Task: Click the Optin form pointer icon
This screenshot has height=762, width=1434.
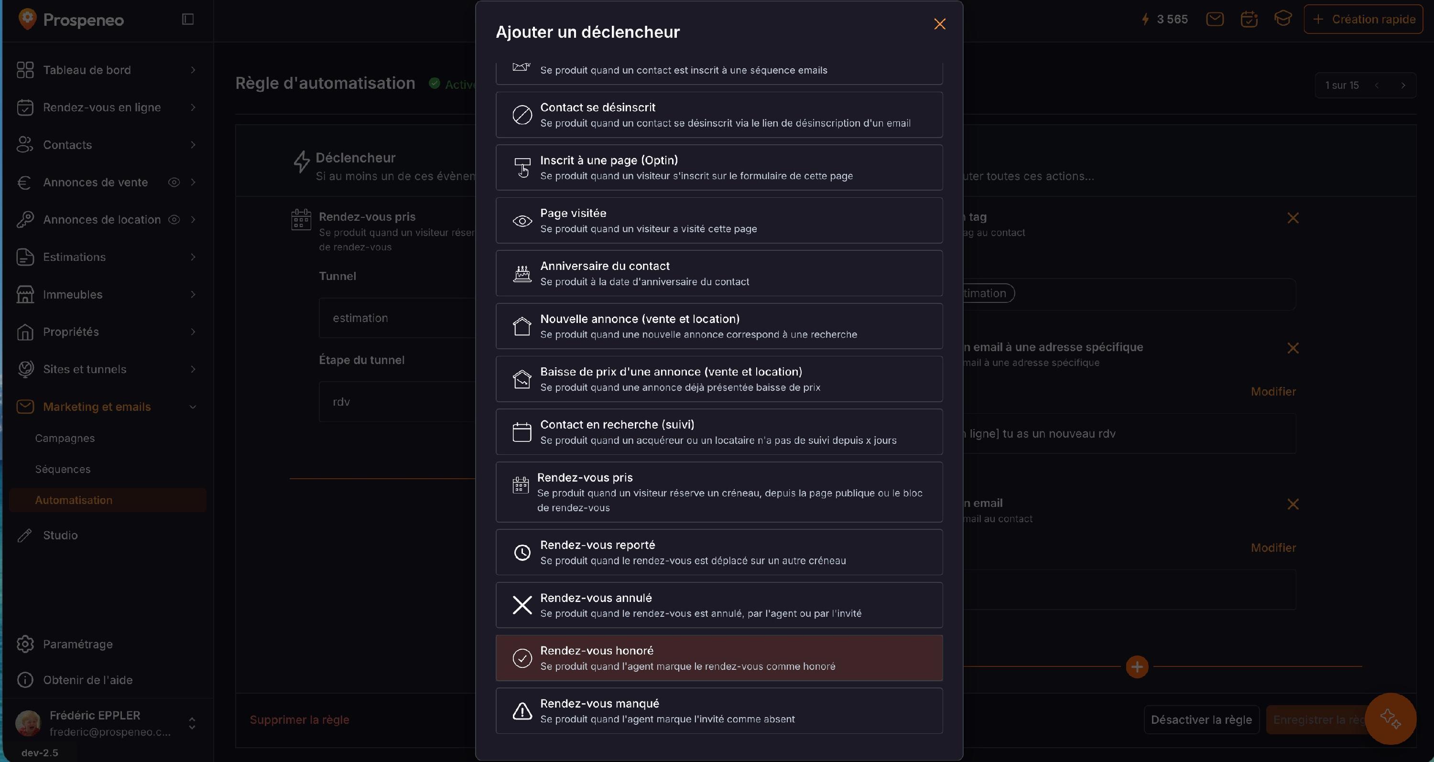Action: tap(522, 167)
